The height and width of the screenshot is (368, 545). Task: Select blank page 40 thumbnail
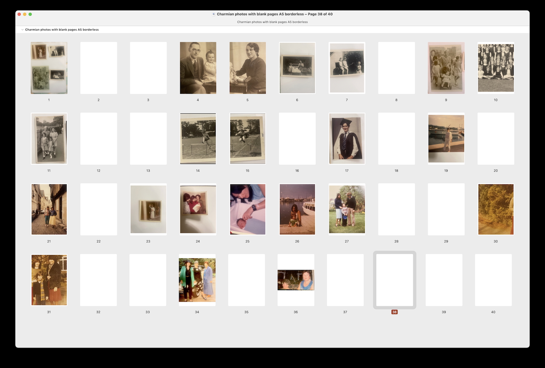(493, 280)
